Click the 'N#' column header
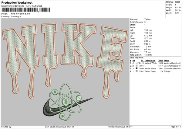The width and height of the screenshot is (182, 129). click(134, 61)
